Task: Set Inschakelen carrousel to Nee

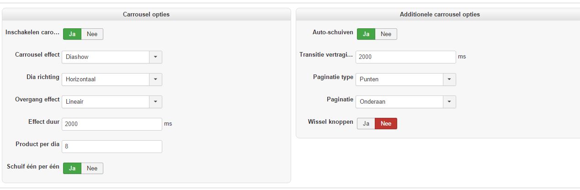Action: point(92,34)
